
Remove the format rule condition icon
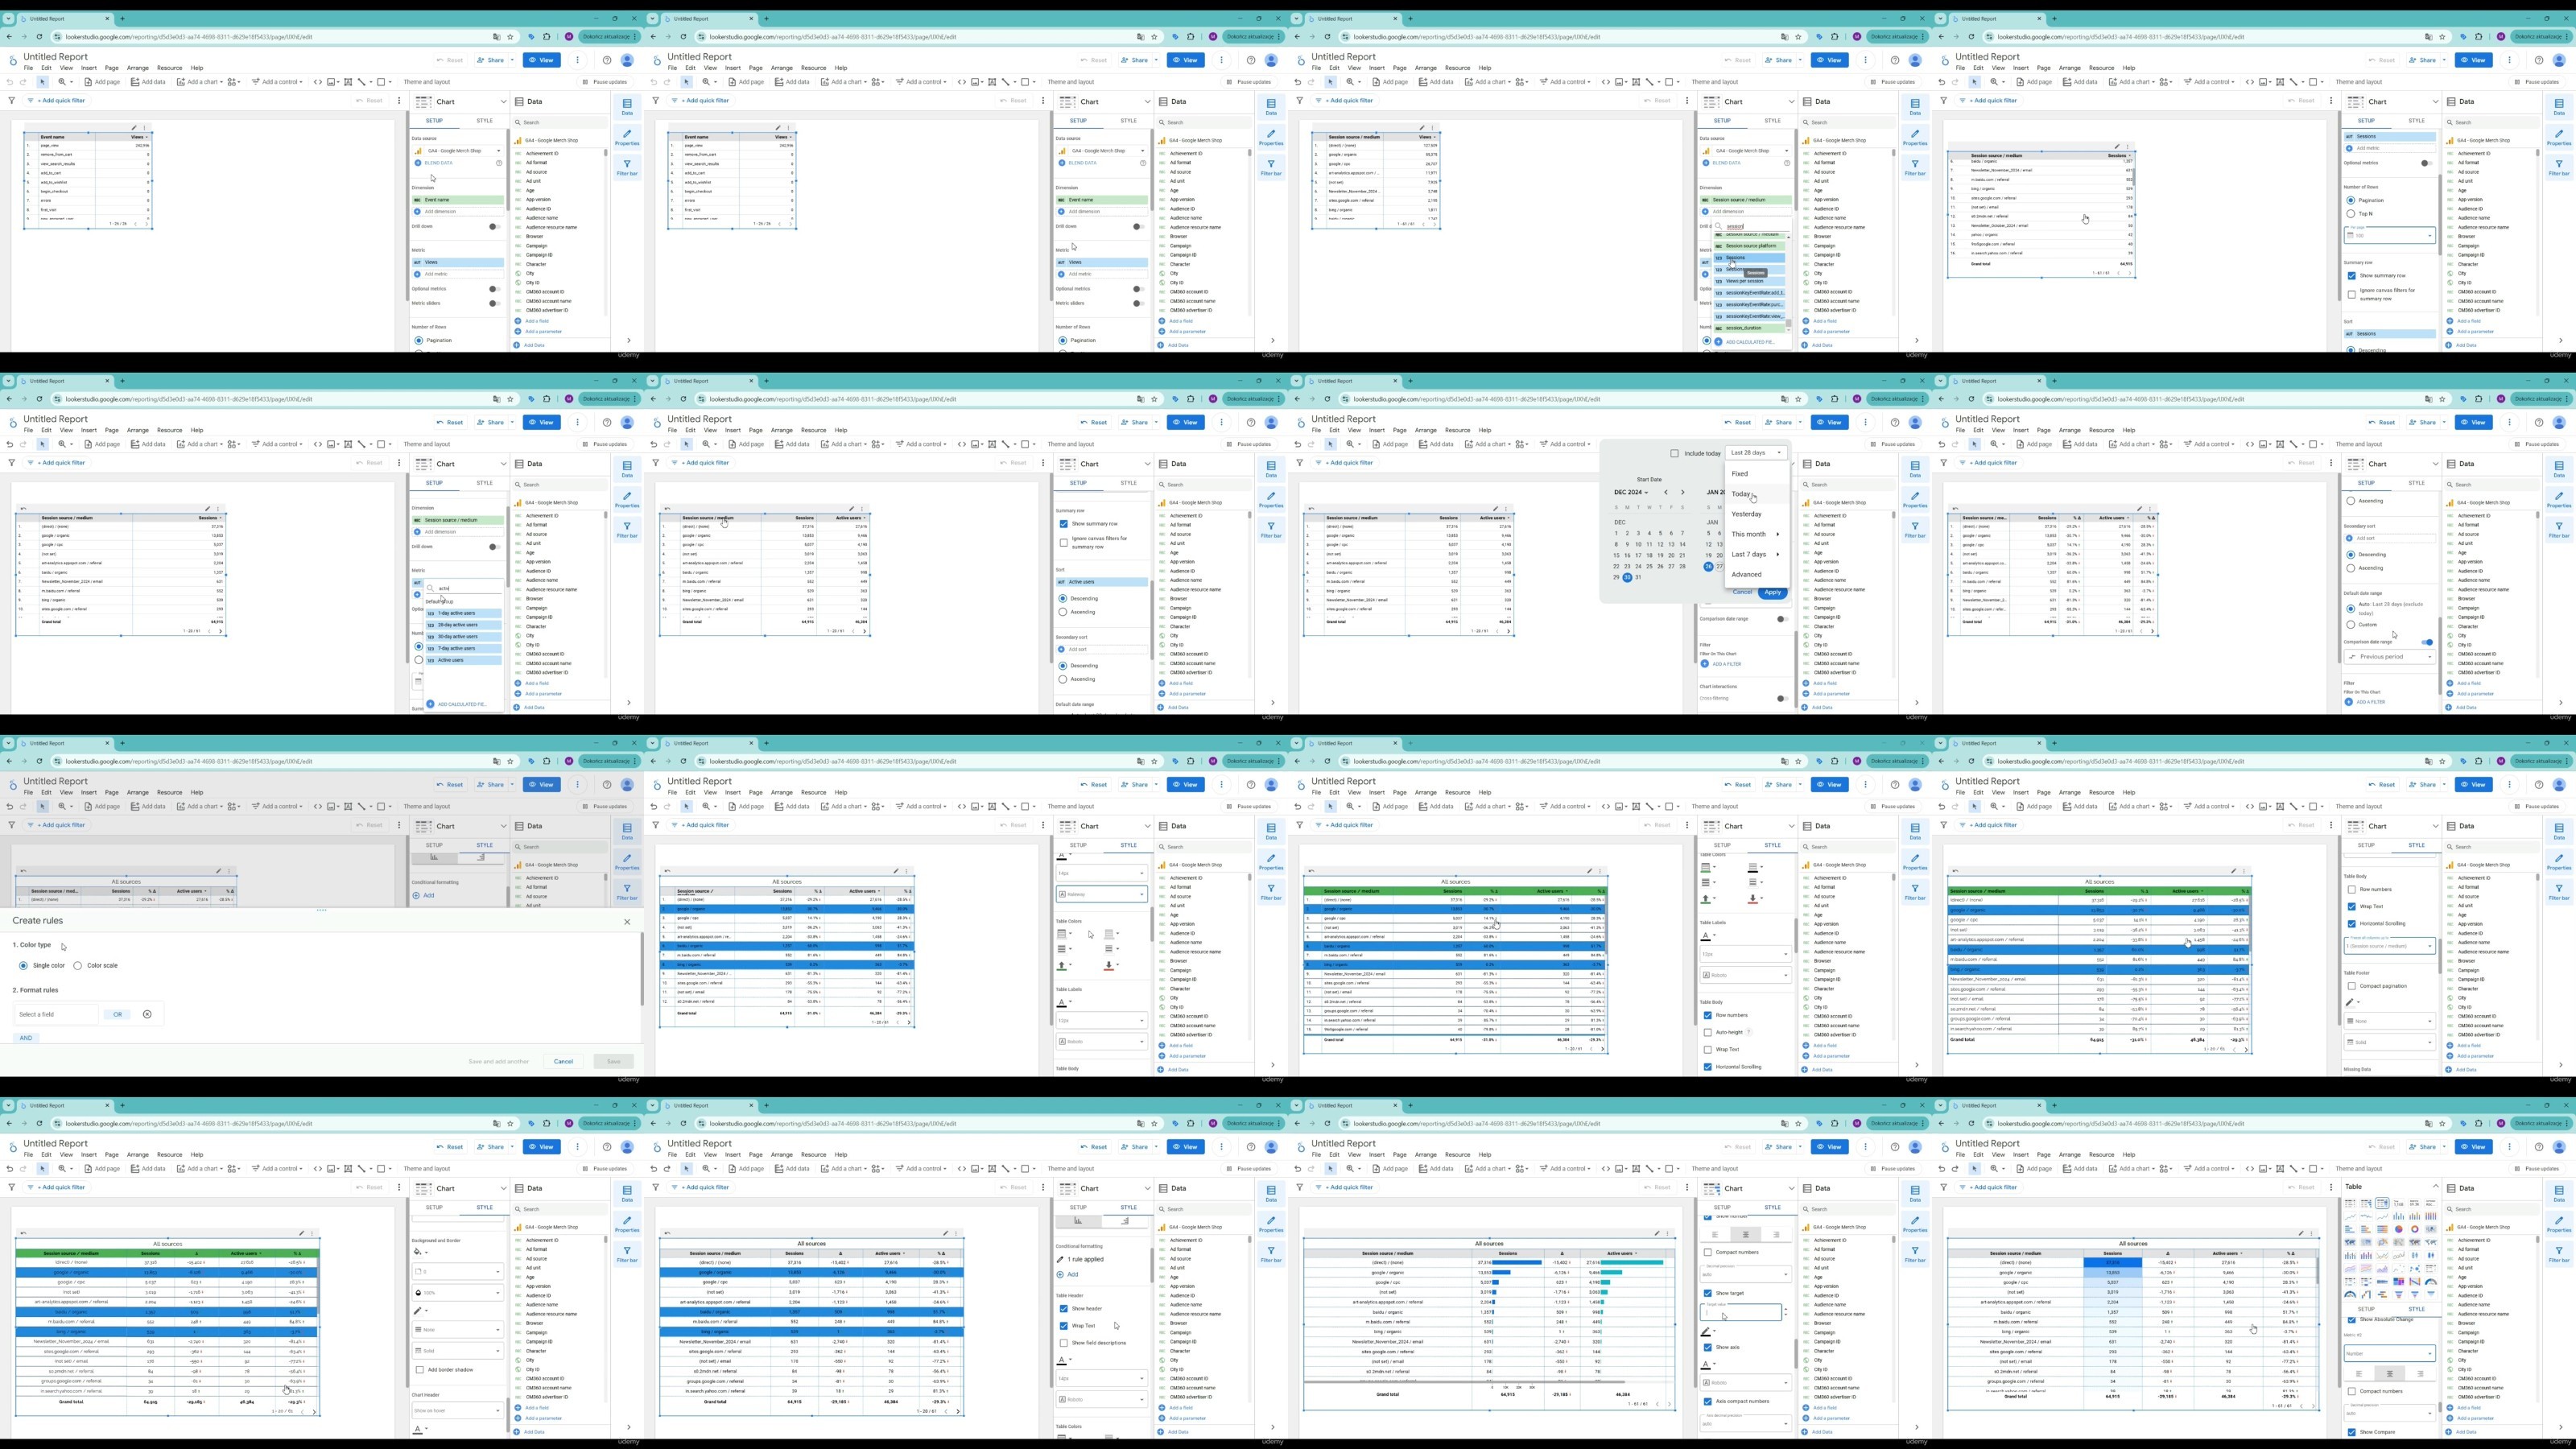click(x=147, y=1015)
